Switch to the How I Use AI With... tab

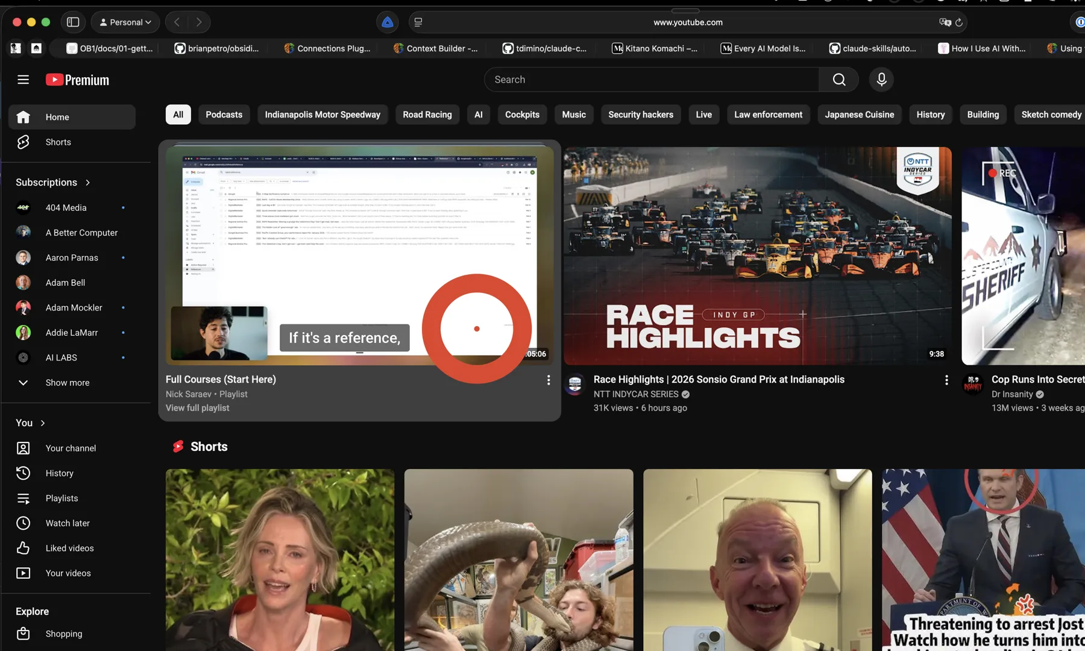click(x=982, y=48)
